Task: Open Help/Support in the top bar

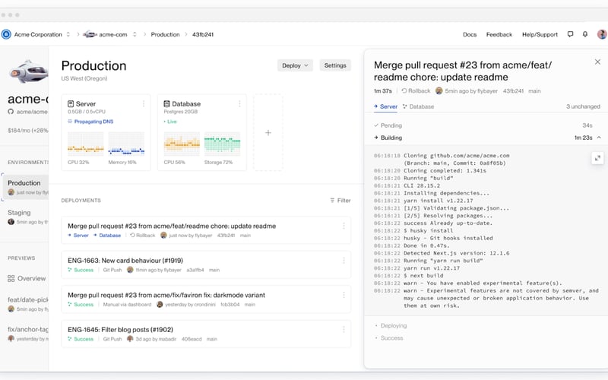Action: tap(540, 34)
